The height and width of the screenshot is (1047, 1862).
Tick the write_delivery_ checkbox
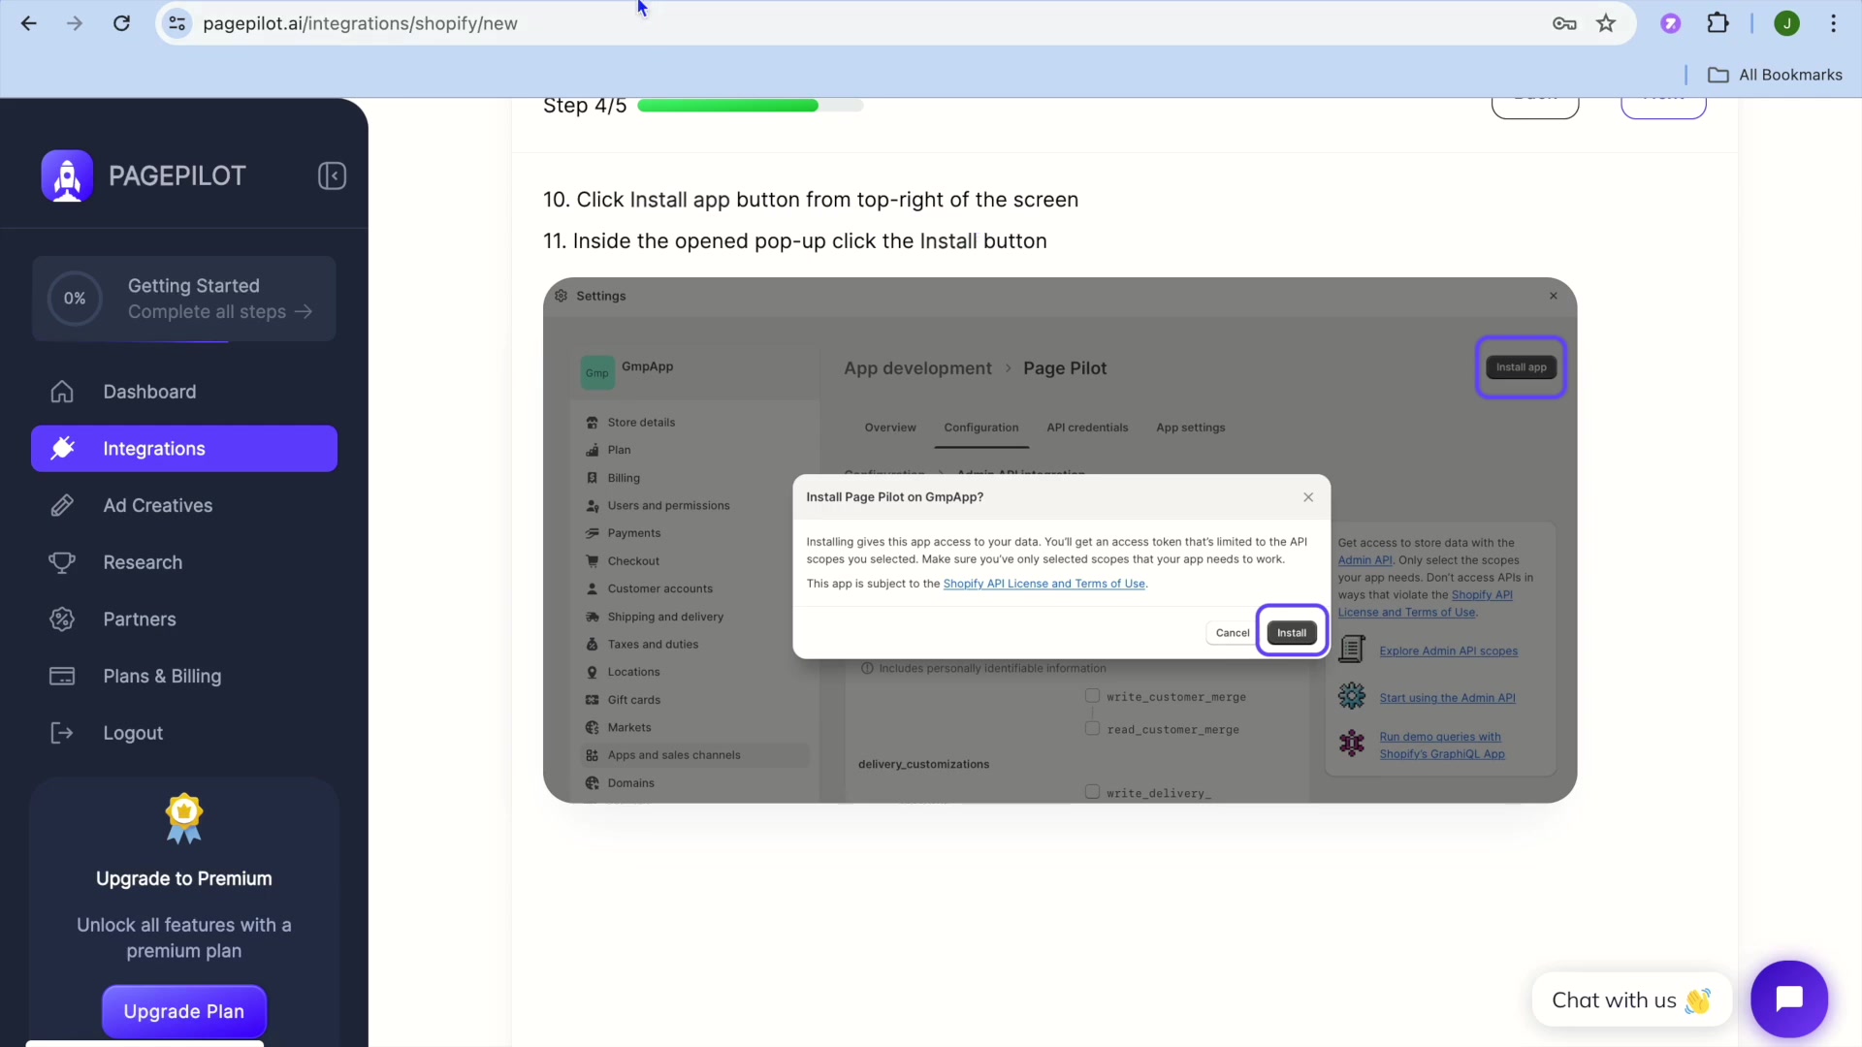[x=1093, y=792]
